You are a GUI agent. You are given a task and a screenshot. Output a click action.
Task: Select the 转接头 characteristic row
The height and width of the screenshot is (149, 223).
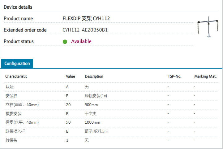tap(11, 141)
